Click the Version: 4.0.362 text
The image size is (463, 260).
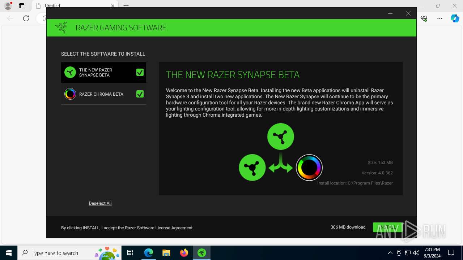click(x=377, y=173)
